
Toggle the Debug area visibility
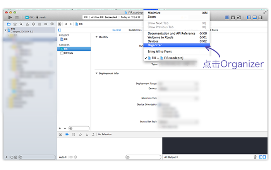pos(255,17)
